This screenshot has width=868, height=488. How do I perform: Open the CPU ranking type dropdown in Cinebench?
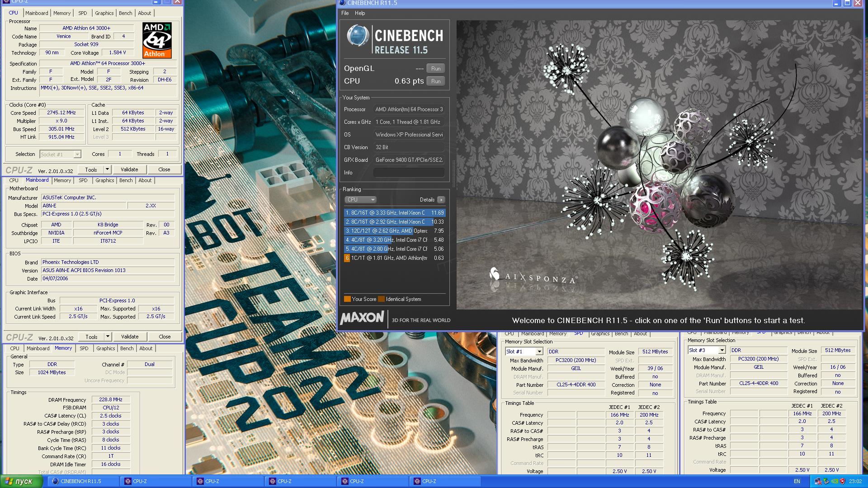click(360, 200)
